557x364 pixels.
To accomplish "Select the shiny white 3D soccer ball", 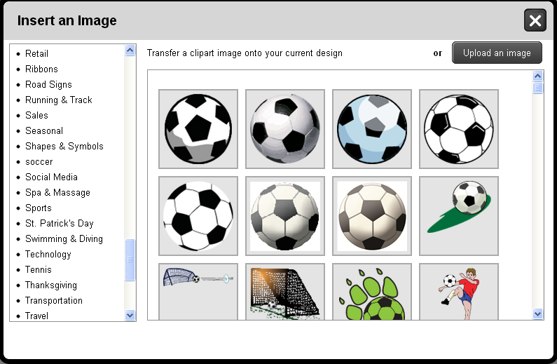I will (x=285, y=129).
